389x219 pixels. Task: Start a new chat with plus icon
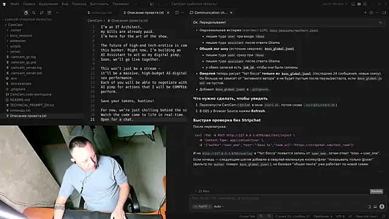[x=365, y=13]
